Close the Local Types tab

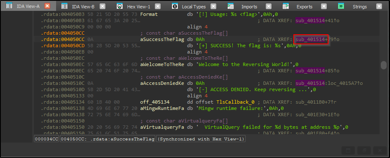coord(213,6)
